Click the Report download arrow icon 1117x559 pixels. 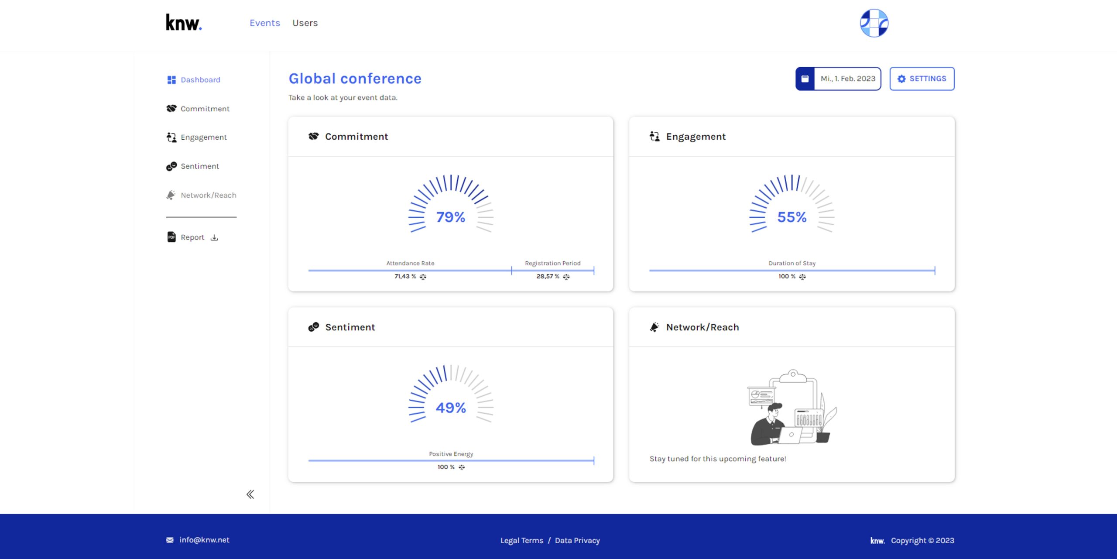tap(214, 238)
